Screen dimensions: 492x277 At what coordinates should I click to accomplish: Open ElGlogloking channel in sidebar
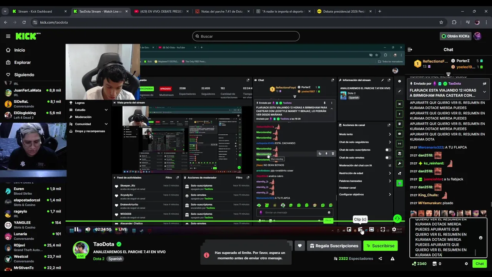pyautogui.click(x=33, y=115)
